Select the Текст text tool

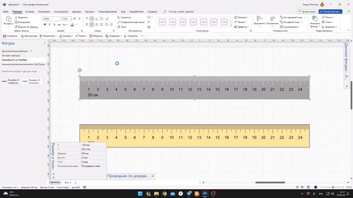tap(122, 27)
